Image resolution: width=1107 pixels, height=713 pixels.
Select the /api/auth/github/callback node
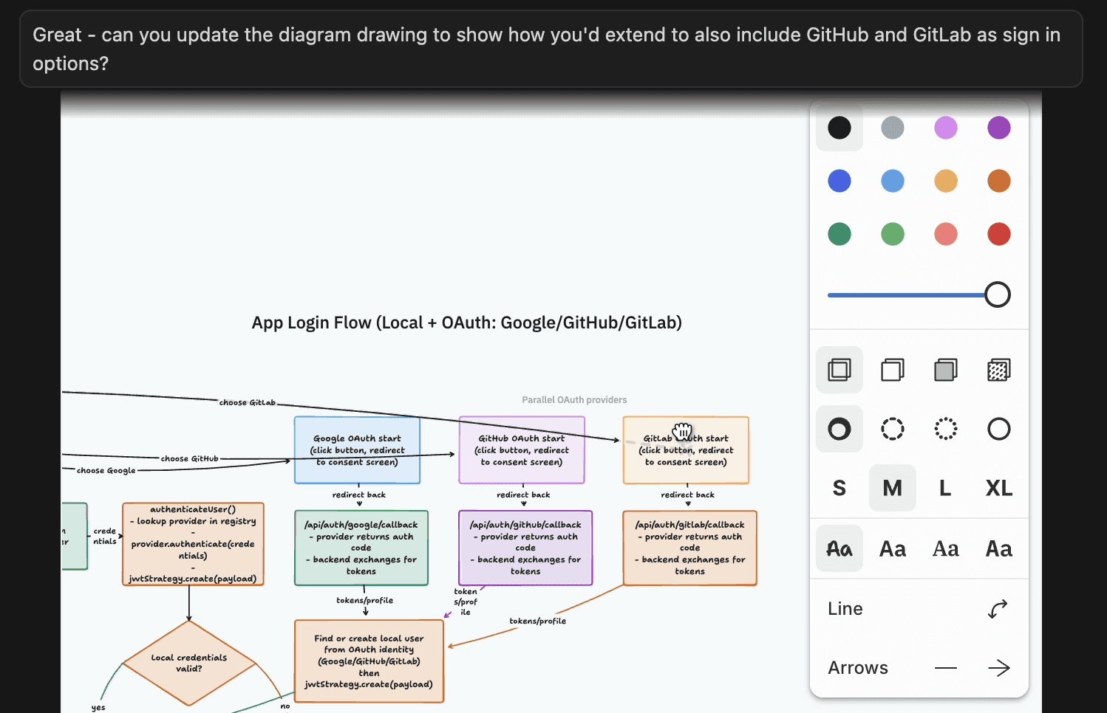[x=525, y=548]
